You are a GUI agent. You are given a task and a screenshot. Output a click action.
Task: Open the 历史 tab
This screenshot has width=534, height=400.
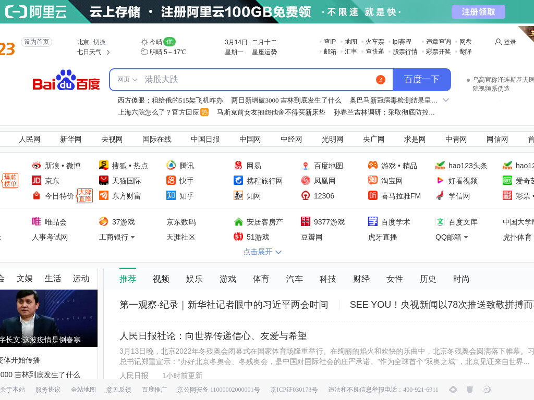pos(428,279)
